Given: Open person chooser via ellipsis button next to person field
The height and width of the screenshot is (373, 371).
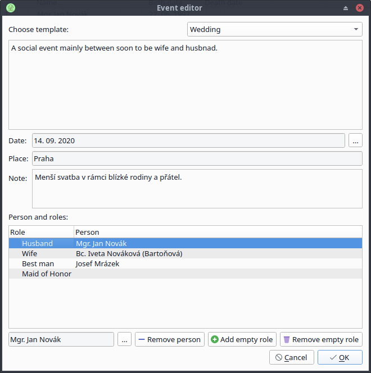Looking at the screenshot, I should [124, 339].
